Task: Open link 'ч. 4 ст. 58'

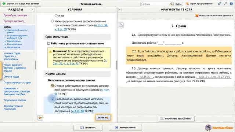Action: pyautogui.click(x=77, y=111)
